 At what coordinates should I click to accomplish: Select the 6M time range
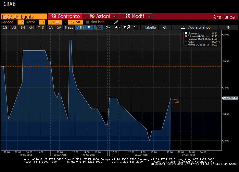point(31,27)
